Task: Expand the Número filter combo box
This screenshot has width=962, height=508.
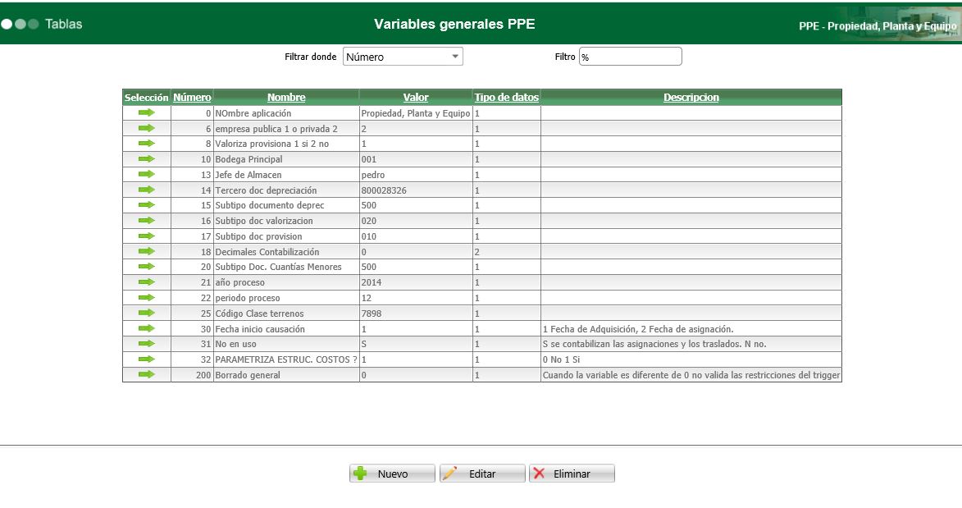Action: [x=454, y=56]
